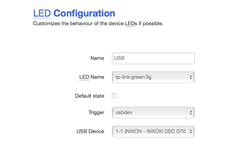Click the underlined LED in LED Name label

pyautogui.click(x=84, y=77)
